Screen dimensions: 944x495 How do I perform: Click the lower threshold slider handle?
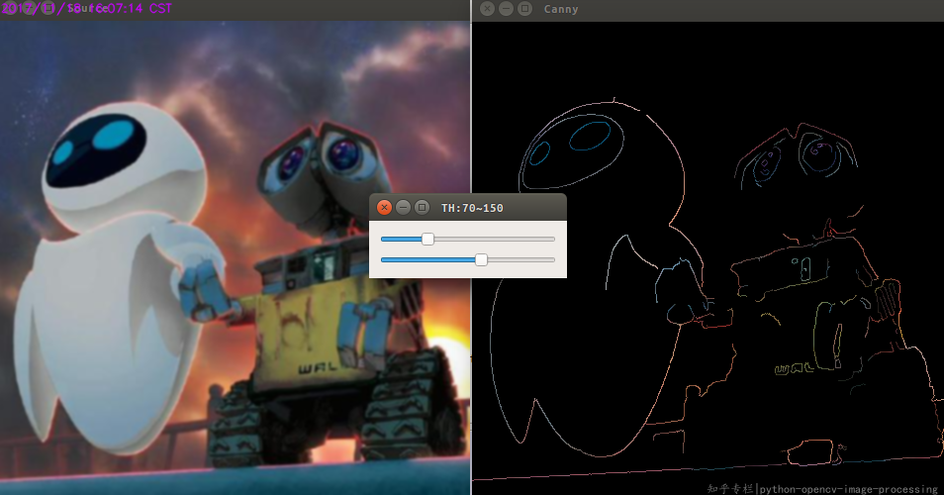[427, 239]
